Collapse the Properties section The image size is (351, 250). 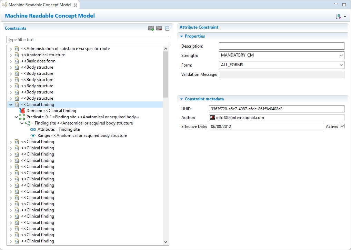point(182,36)
